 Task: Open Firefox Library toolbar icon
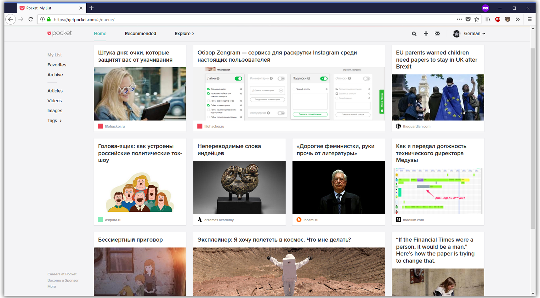[488, 20]
